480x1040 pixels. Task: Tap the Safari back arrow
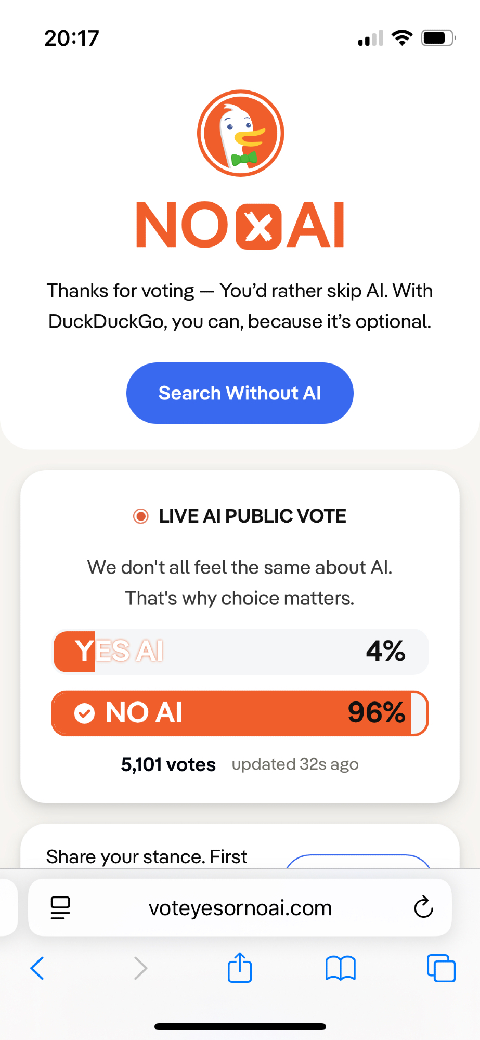tap(37, 968)
